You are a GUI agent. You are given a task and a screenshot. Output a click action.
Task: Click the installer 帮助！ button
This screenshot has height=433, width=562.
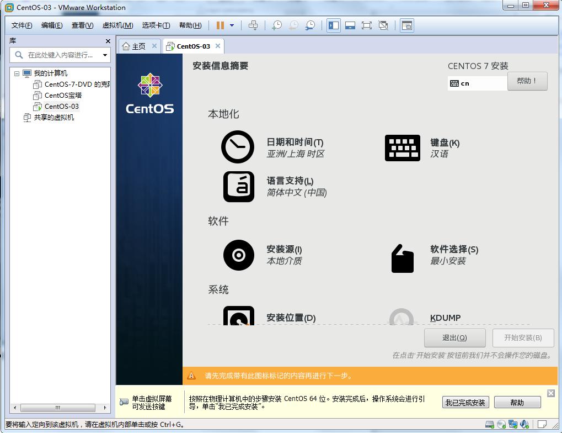click(527, 81)
